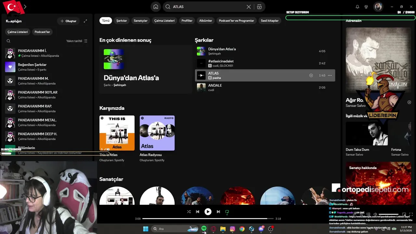Open notifications bell icon
Image resolution: width=416 pixels, height=234 pixels.
coord(357,7)
